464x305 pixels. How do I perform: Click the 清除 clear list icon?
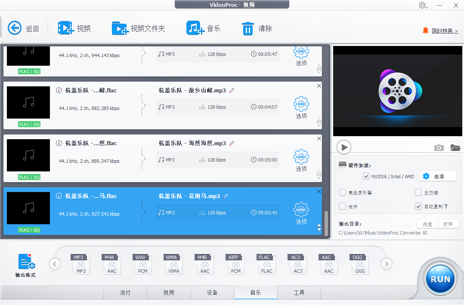coord(248,27)
